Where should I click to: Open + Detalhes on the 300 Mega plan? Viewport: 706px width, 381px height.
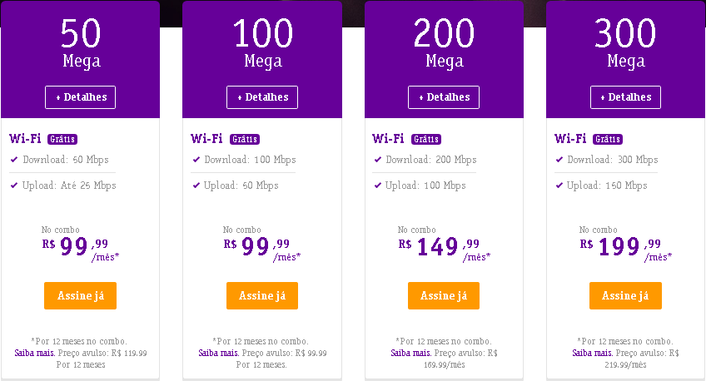tap(625, 97)
